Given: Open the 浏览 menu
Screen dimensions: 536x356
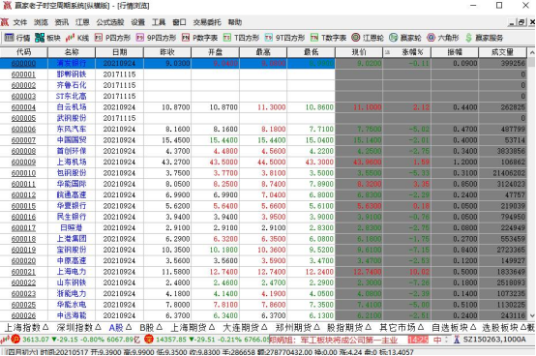Looking at the screenshot, I should pyautogui.click(x=41, y=22).
